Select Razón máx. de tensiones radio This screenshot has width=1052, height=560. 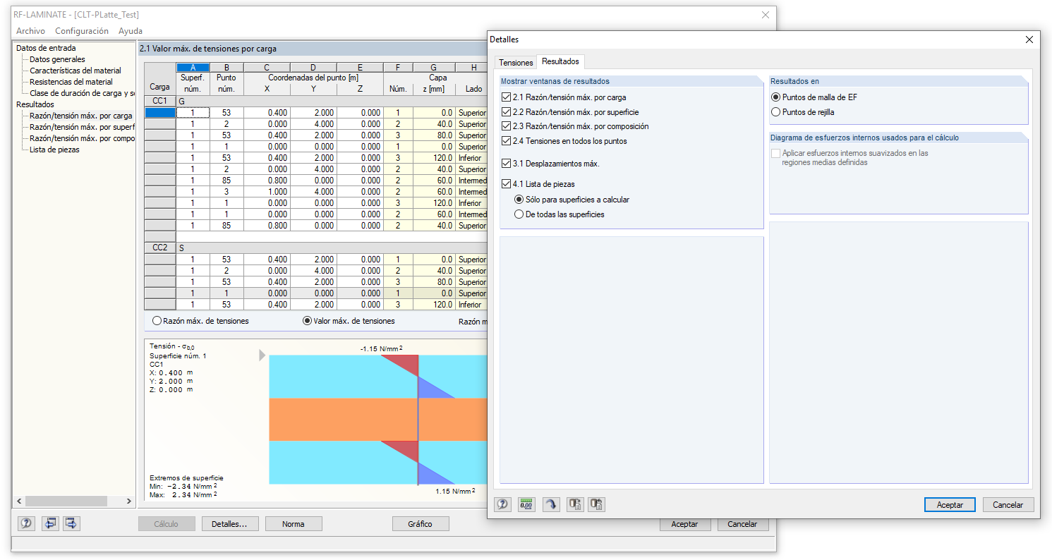[157, 321]
